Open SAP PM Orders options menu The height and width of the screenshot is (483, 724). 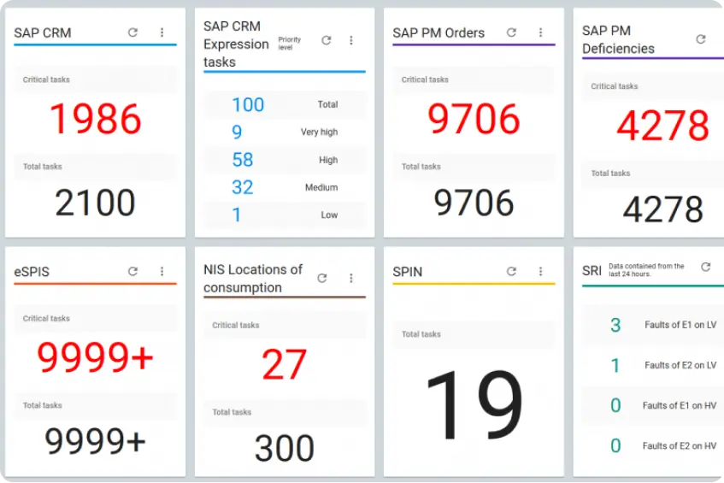click(540, 32)
